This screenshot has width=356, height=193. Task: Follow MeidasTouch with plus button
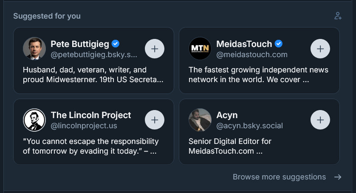(320, 49)
